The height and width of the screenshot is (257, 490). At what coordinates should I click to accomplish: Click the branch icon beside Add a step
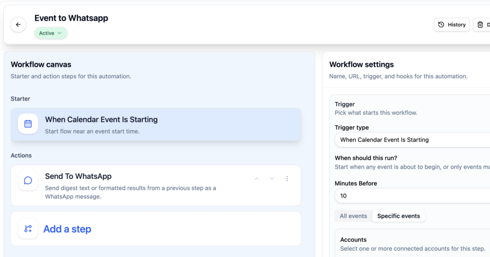[x=28, y=229]
